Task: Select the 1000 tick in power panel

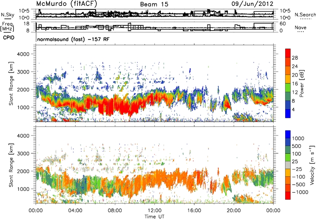Action: coord(23,107)
